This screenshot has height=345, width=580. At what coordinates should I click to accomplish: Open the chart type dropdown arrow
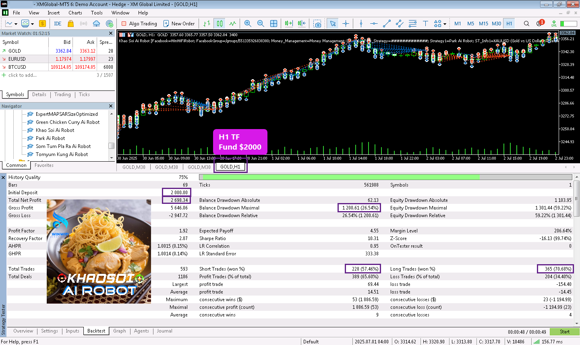click(16, 24)
